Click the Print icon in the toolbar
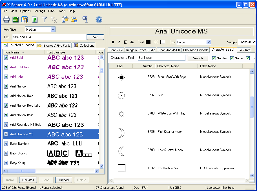Viewport: 257px width, 191px height. [x=6, y=19]
